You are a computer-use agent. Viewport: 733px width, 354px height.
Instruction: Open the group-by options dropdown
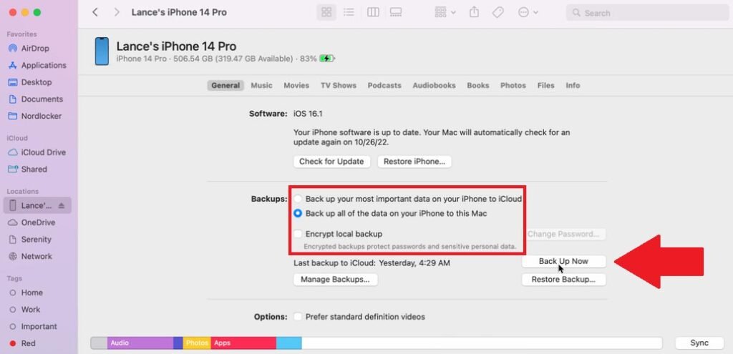click(x=445, y=13)
